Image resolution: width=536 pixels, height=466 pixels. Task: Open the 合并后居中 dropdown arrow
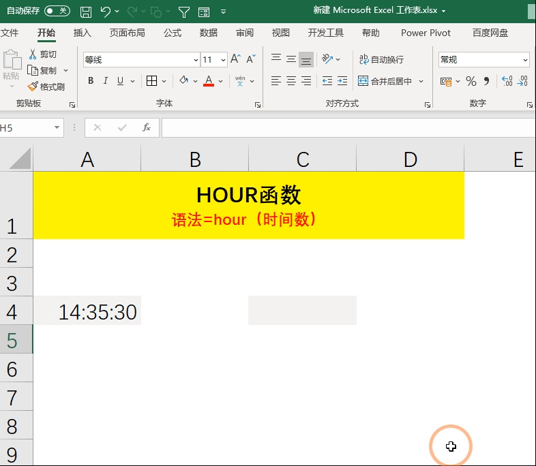(421, 81)
